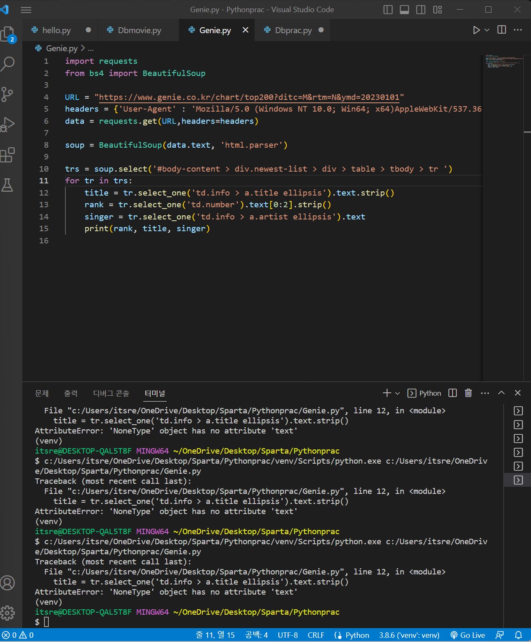Click inside the terminal prompt input
This screenshot has height=642, width=531.
47,622
